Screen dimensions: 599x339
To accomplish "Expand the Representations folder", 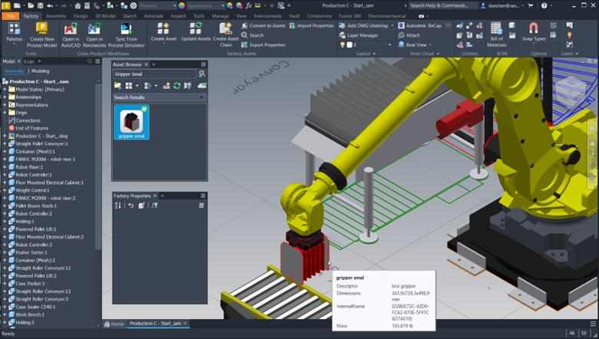I will pyautogui.click(x=5, y=105).
